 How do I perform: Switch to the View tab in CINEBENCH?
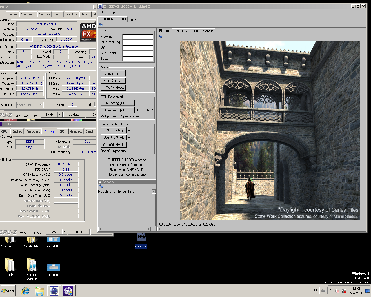tap(132, 19)
